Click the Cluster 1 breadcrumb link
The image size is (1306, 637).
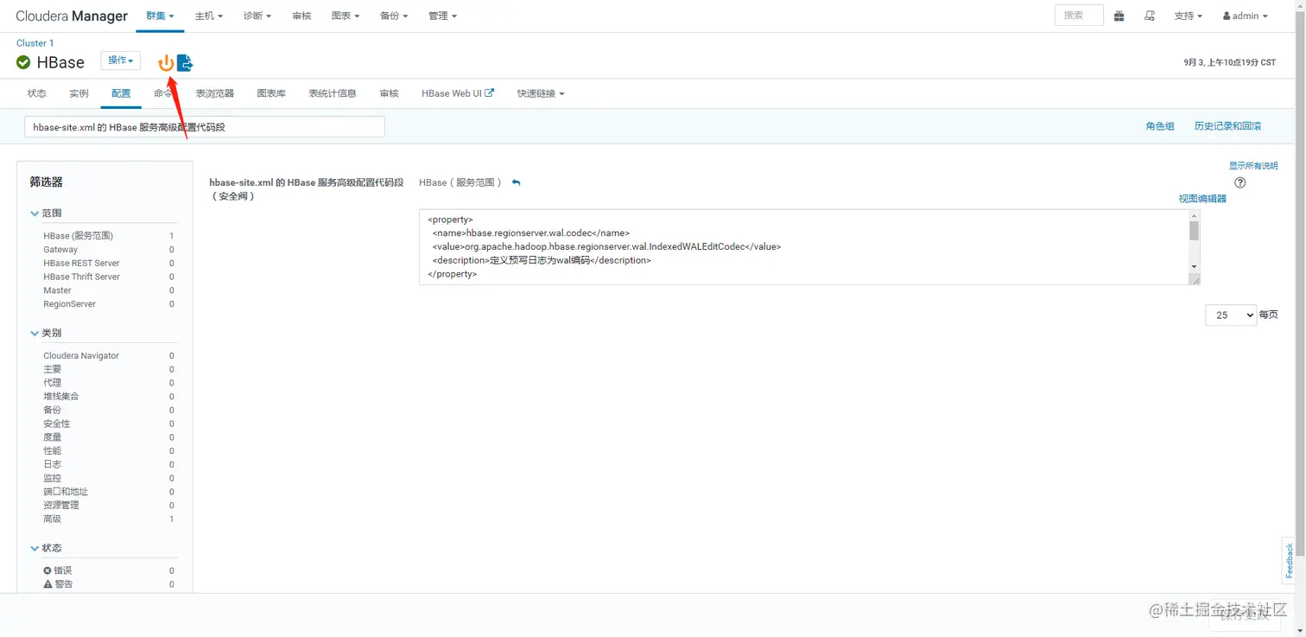click(35, 43)
